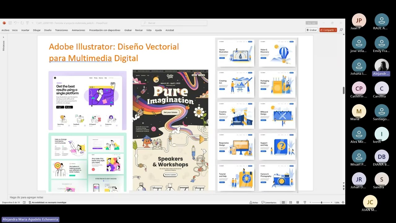Jump to the next slide using double-arrow button

(343, 189)
